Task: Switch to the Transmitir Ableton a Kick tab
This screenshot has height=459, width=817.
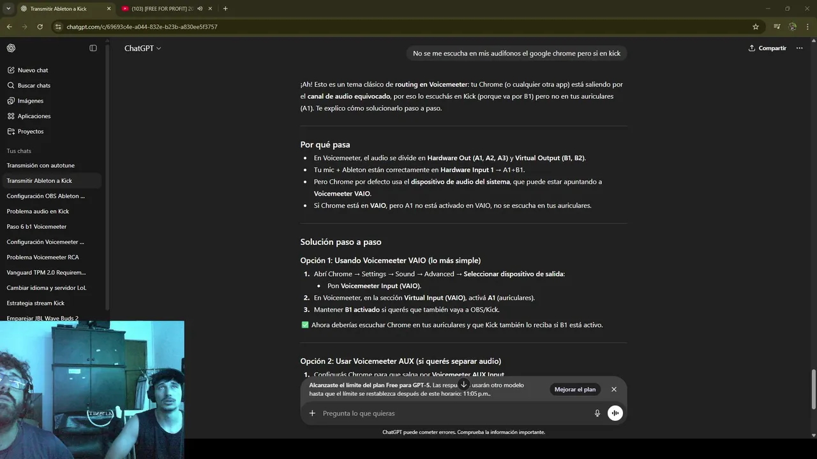Action: pos(58,8)
